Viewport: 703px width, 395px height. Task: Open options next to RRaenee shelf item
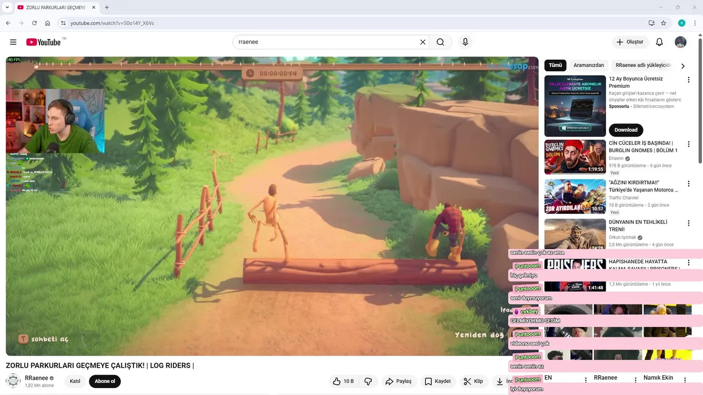(635, 380)
